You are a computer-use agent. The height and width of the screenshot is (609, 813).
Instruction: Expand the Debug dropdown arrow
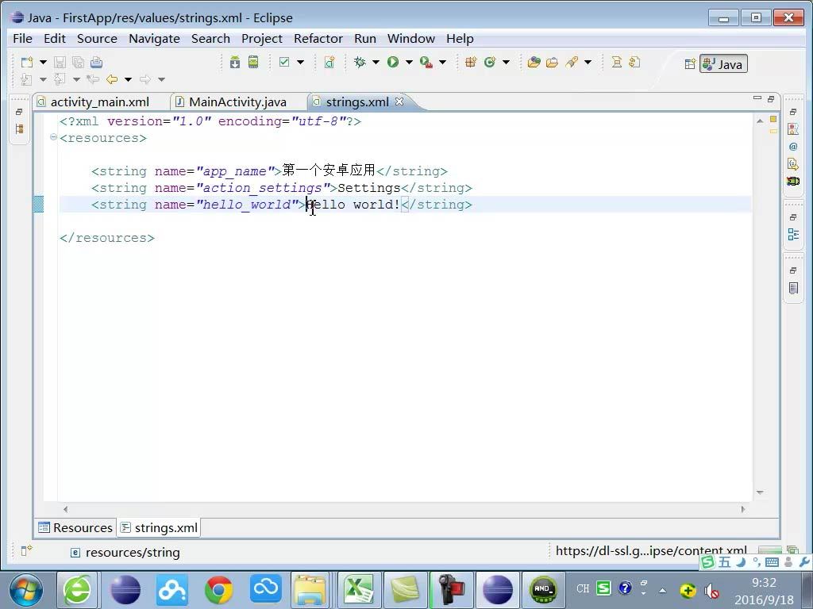pyautogui.click(x=376, y=62)
